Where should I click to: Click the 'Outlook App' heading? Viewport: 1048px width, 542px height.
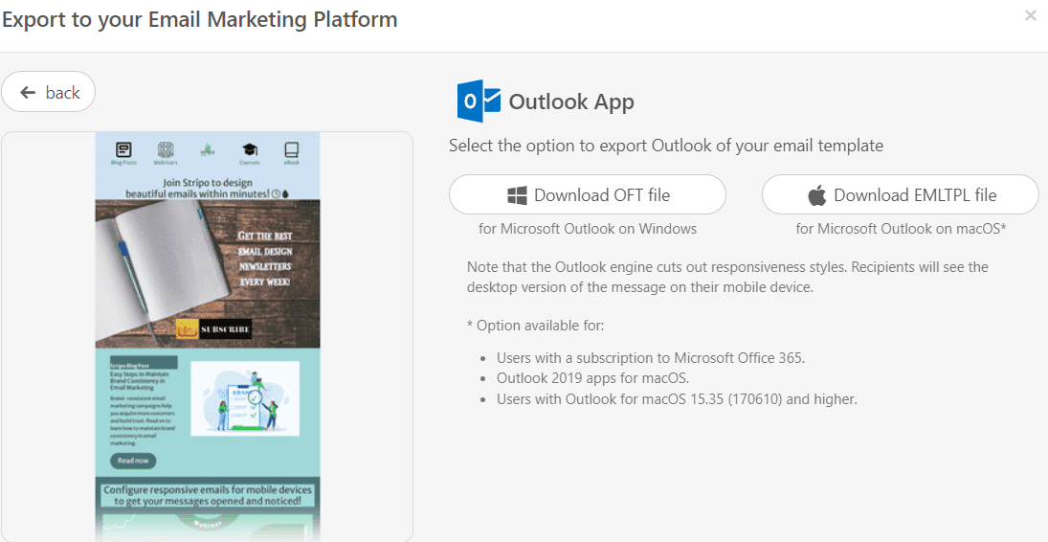tap(571, 102)
